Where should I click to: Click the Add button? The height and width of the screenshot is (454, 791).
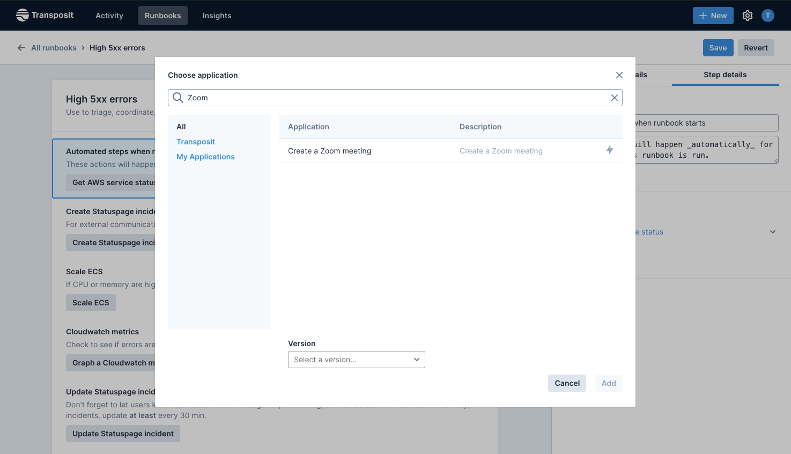pos(609,383)
